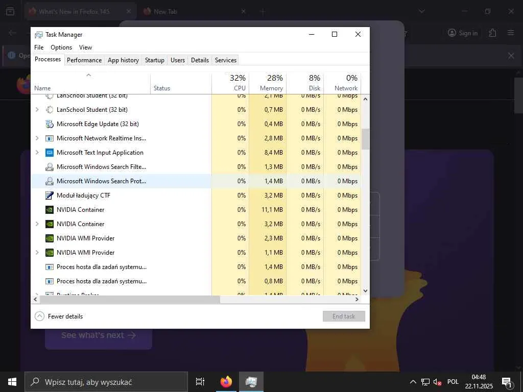Open Windows Start menu

tap(12, 382)
